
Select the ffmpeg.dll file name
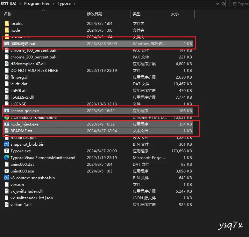pyautogui.click(x=20, y=77)
